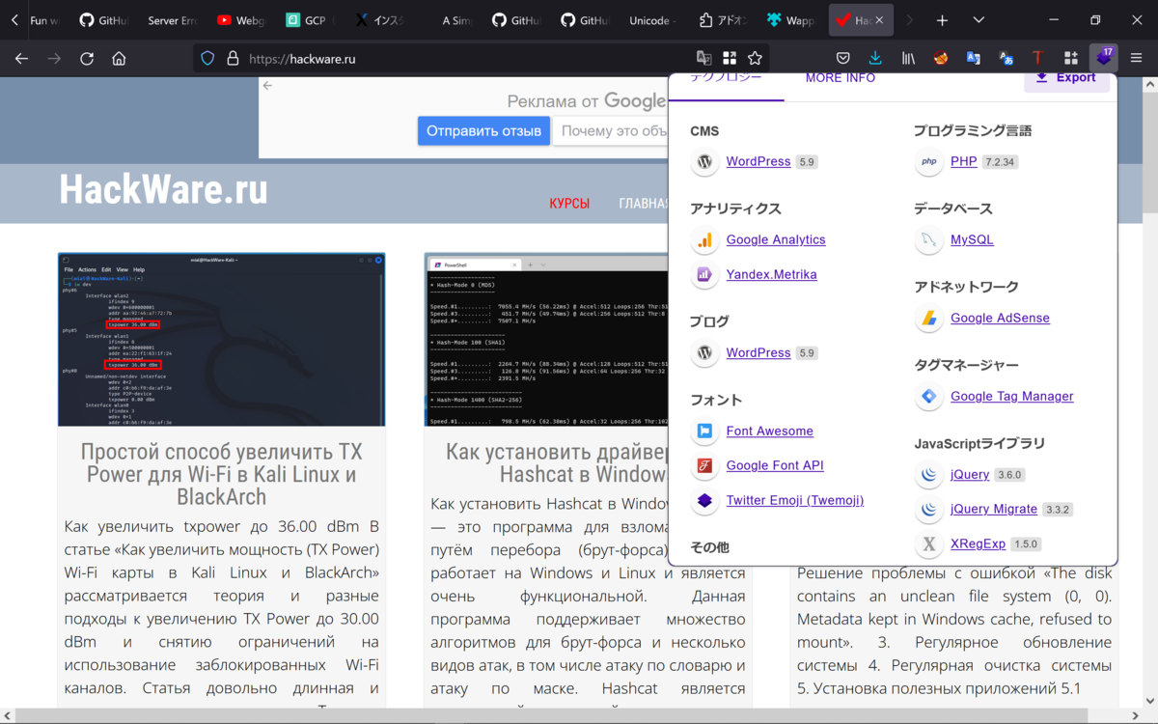The image size is (1158, 724).
Task: Click the Отправить отзыв button
Action: [x=483, y=130]
